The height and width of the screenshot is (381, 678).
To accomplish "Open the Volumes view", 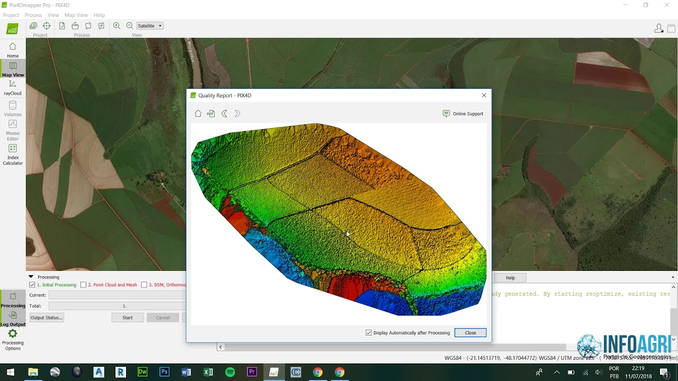I will pyautogui.click(x=13, y=108).
